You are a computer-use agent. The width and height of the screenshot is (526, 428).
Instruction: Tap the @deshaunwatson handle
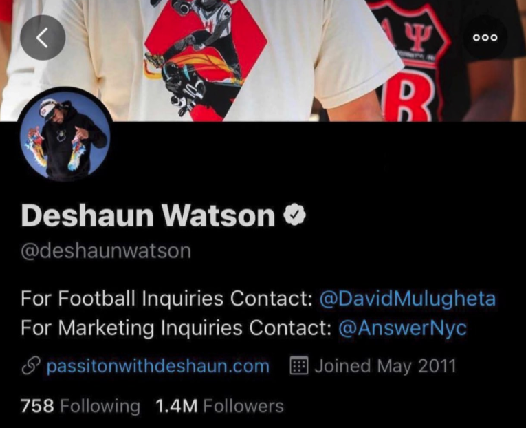coord(106,251)
